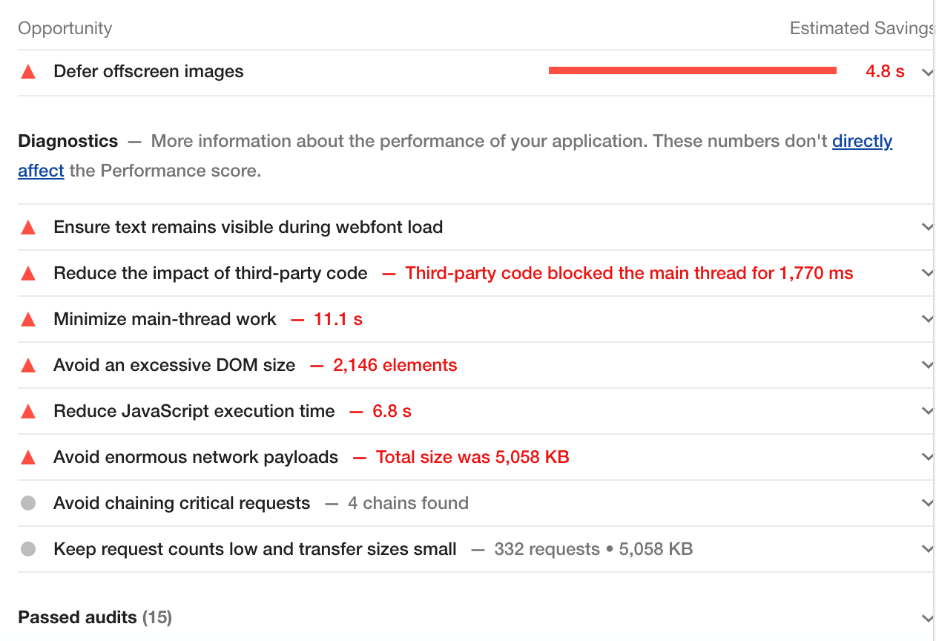This screenshot has width=936, height=641.
Task: Click red triangle beside third-party code audit
Action: [x=28, y=274]
